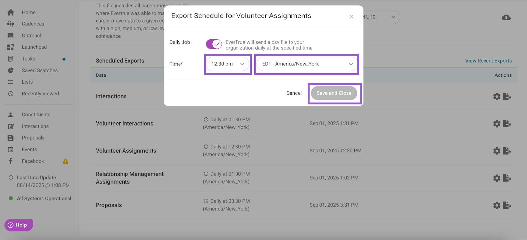527x240 pixels.
Task: Open the 12:30 pm time dropdown
Action: click(228, 64)
